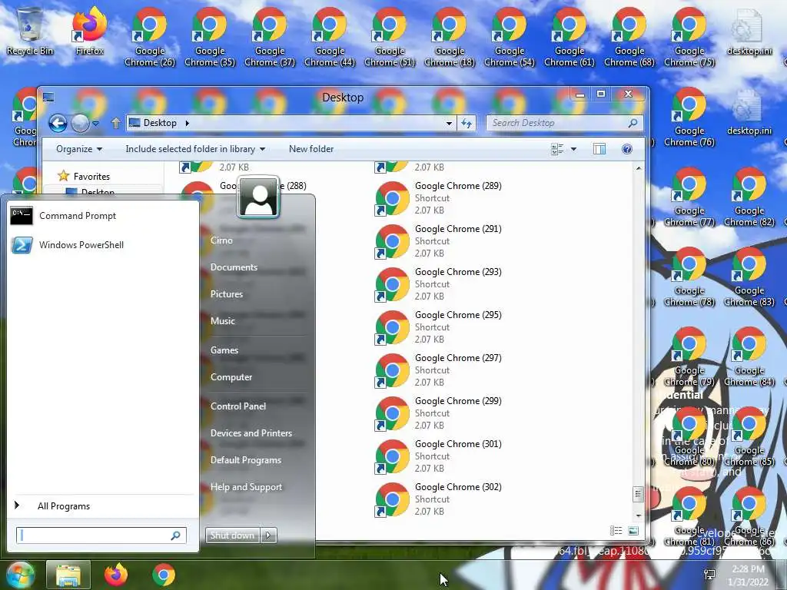Click the network icon in system tray

point(709,575)
